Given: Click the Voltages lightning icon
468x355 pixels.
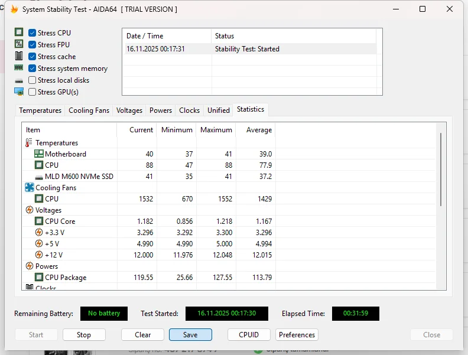Looking at the screenshot, I should [x=30, y=210].
